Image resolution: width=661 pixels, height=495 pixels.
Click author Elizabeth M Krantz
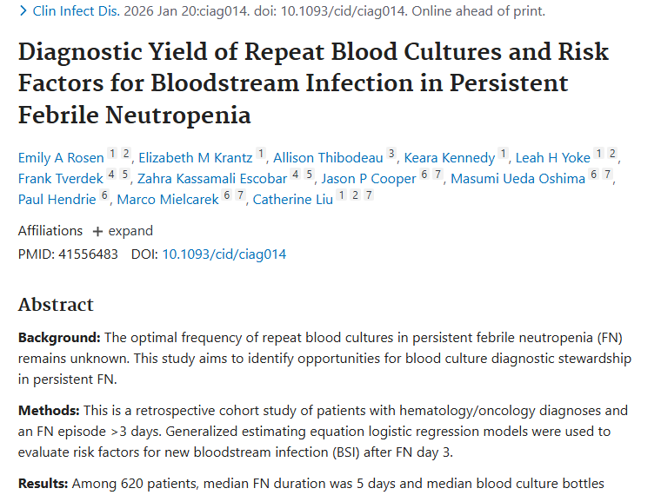pos(195,158)
